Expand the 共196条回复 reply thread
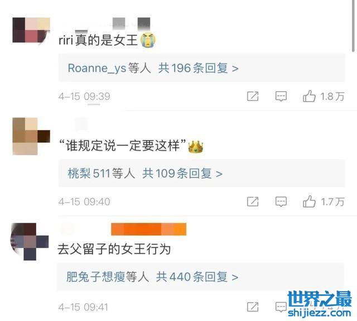This screenshot has height=321, width=357. 199,68
